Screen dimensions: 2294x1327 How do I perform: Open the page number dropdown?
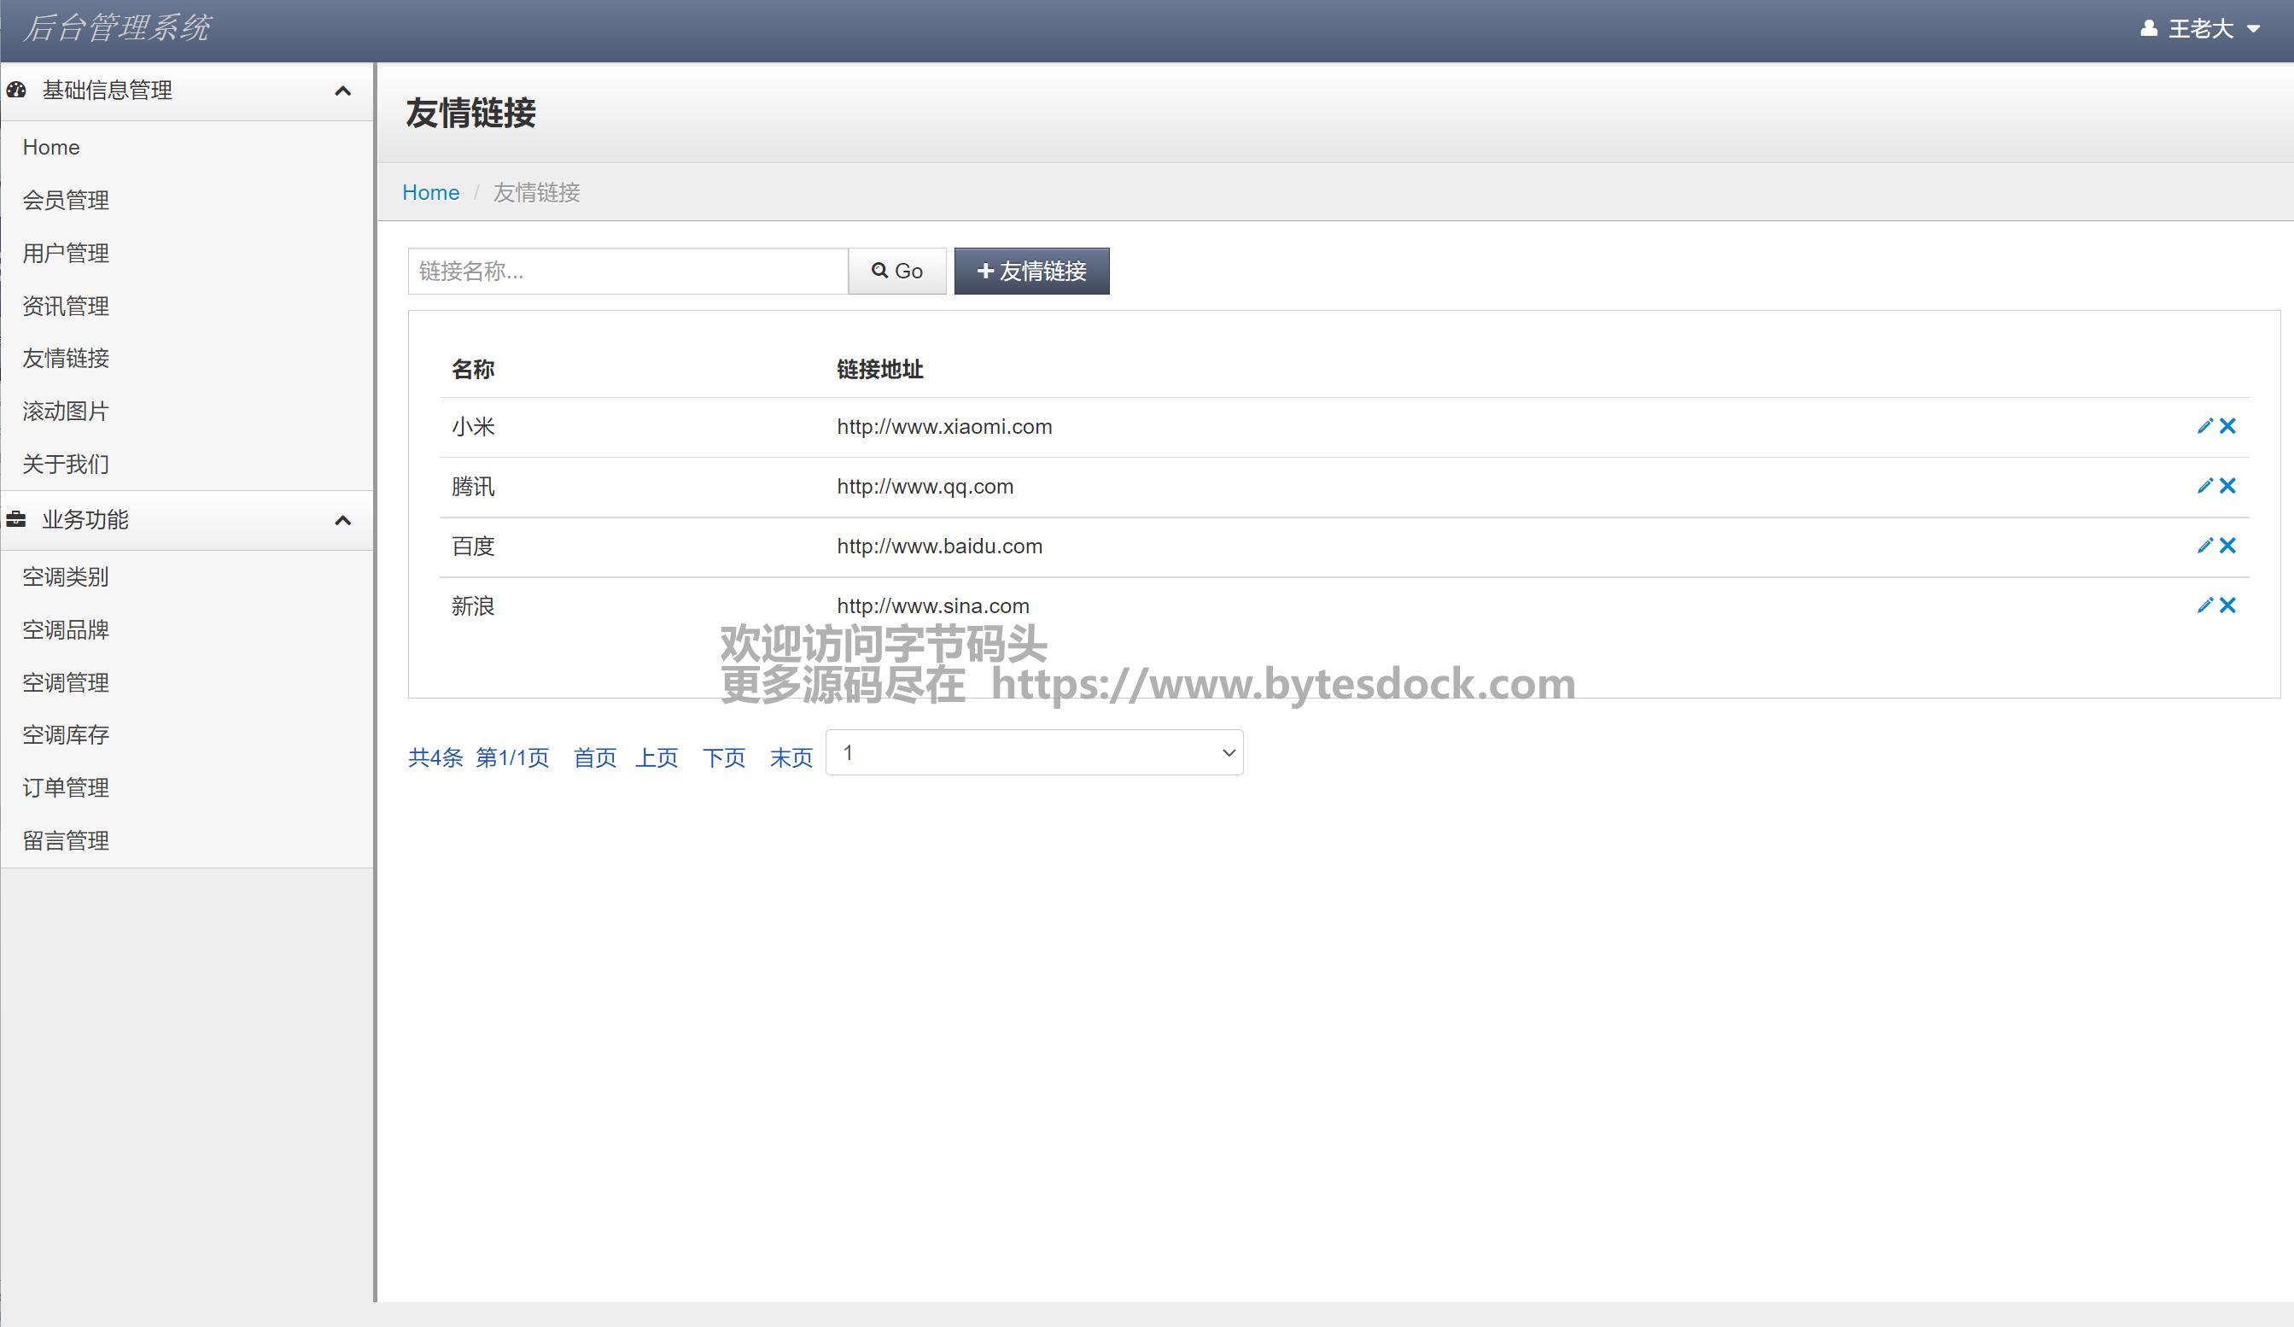pyautogui.click(x=1033, y=752)
